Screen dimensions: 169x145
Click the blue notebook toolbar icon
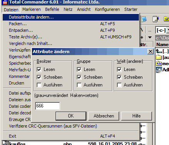144,19
